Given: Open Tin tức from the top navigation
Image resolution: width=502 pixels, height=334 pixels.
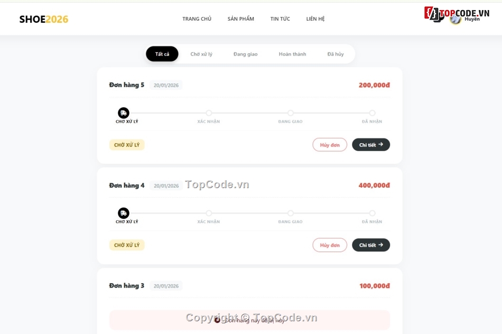Looking at the screenshot, I should pyautogui.click(x=280, y=19).
